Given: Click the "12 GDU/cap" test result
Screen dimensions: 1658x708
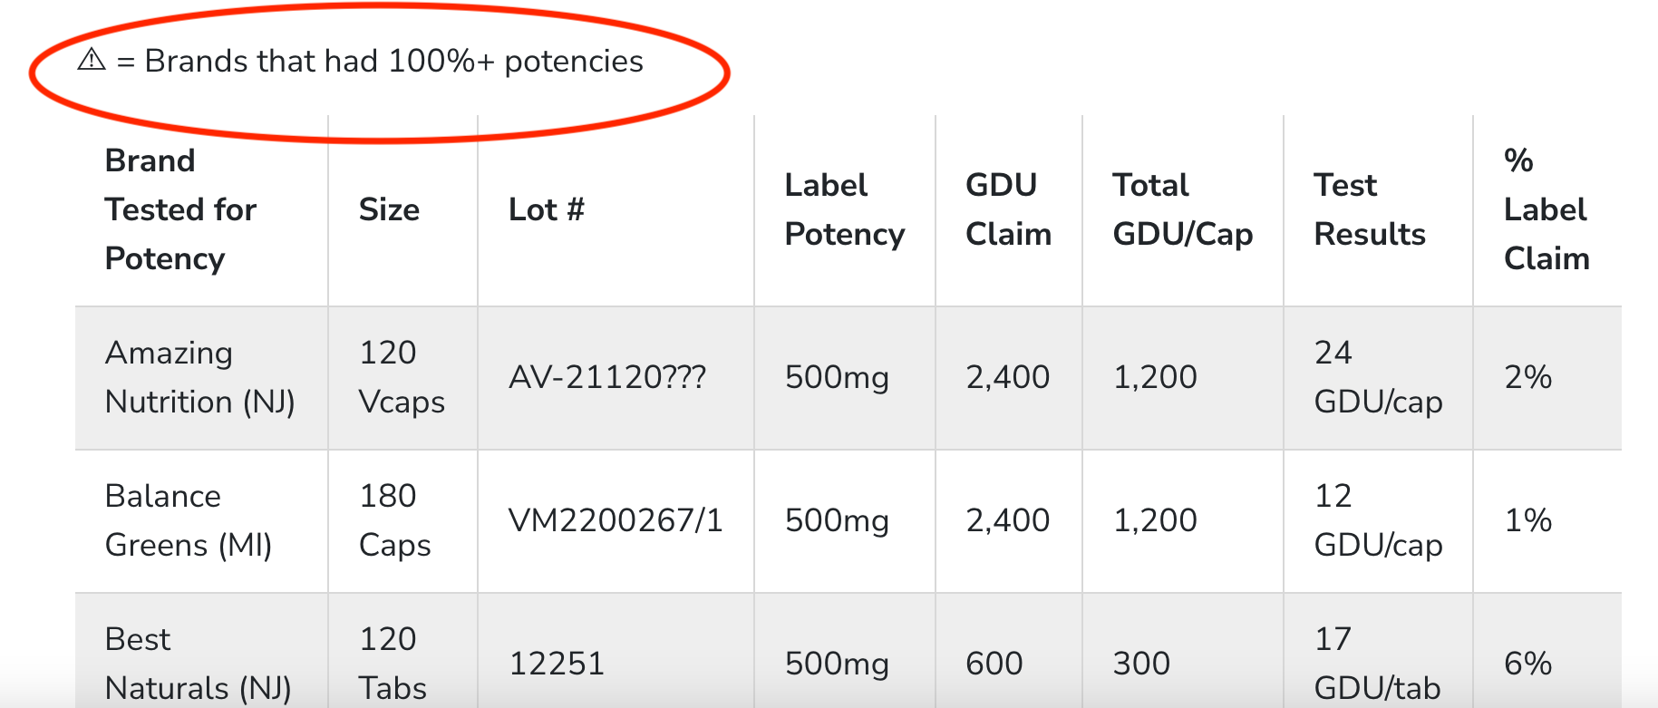Looking at the screenshot, I should pyautogui.click(x=1378, y=520).
